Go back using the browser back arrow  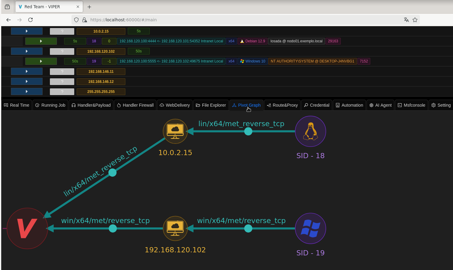pos(9,20)
